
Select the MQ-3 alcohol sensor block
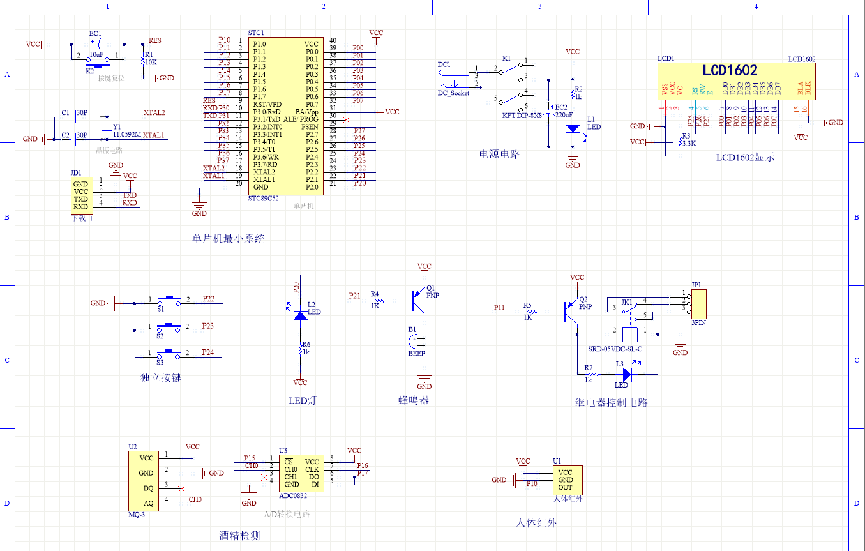click(143, 481)
